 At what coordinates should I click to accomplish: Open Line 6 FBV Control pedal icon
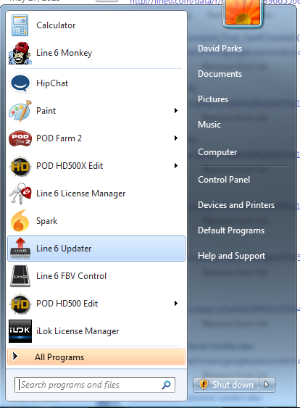click(20, 276)
